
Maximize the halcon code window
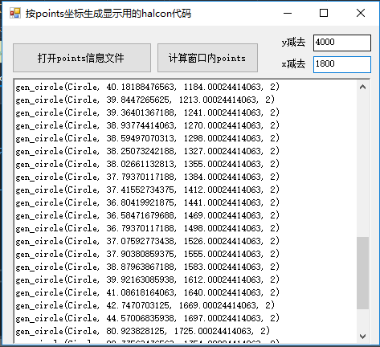[x=324, y=13]
